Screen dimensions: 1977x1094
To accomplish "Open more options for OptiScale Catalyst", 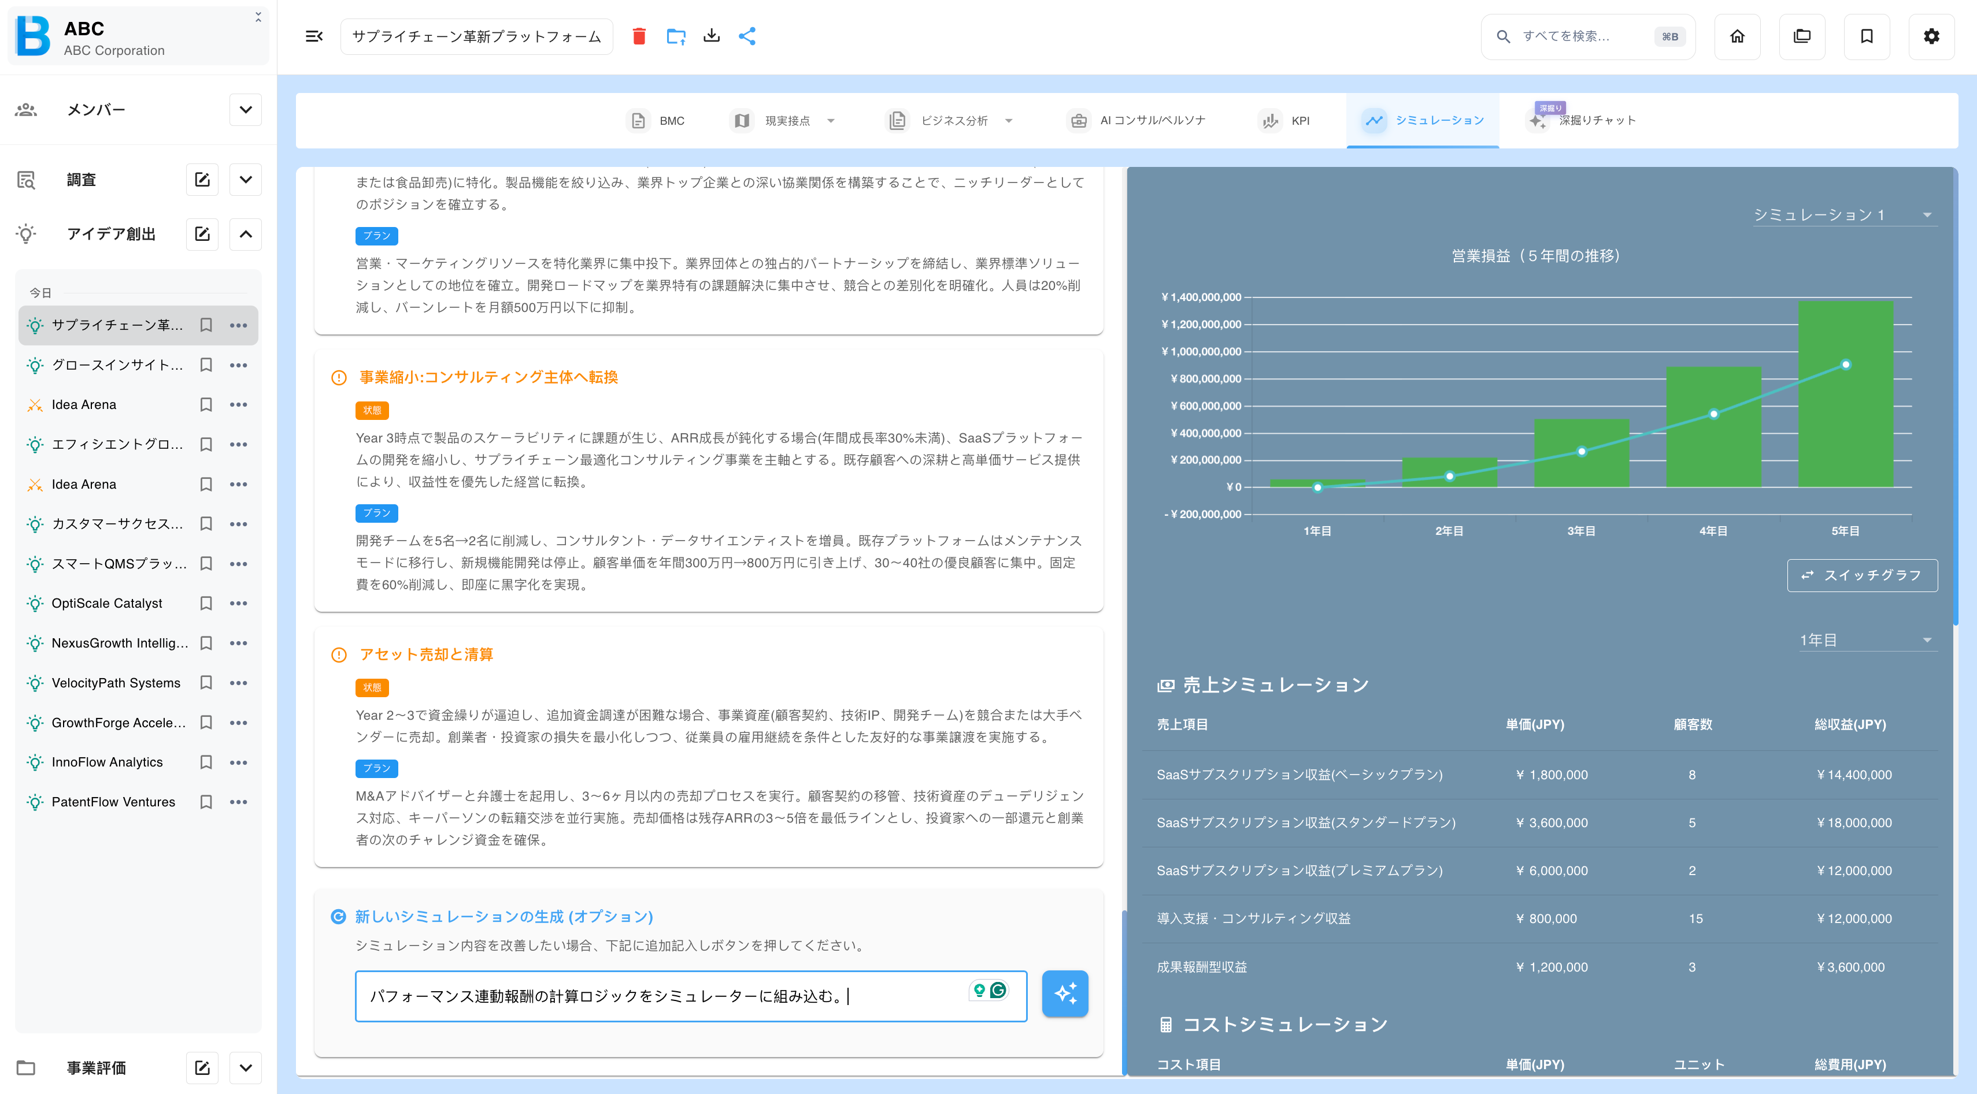I will [239, 604].
